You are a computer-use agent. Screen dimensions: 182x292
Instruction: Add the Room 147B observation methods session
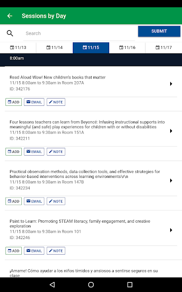point(14,201)
